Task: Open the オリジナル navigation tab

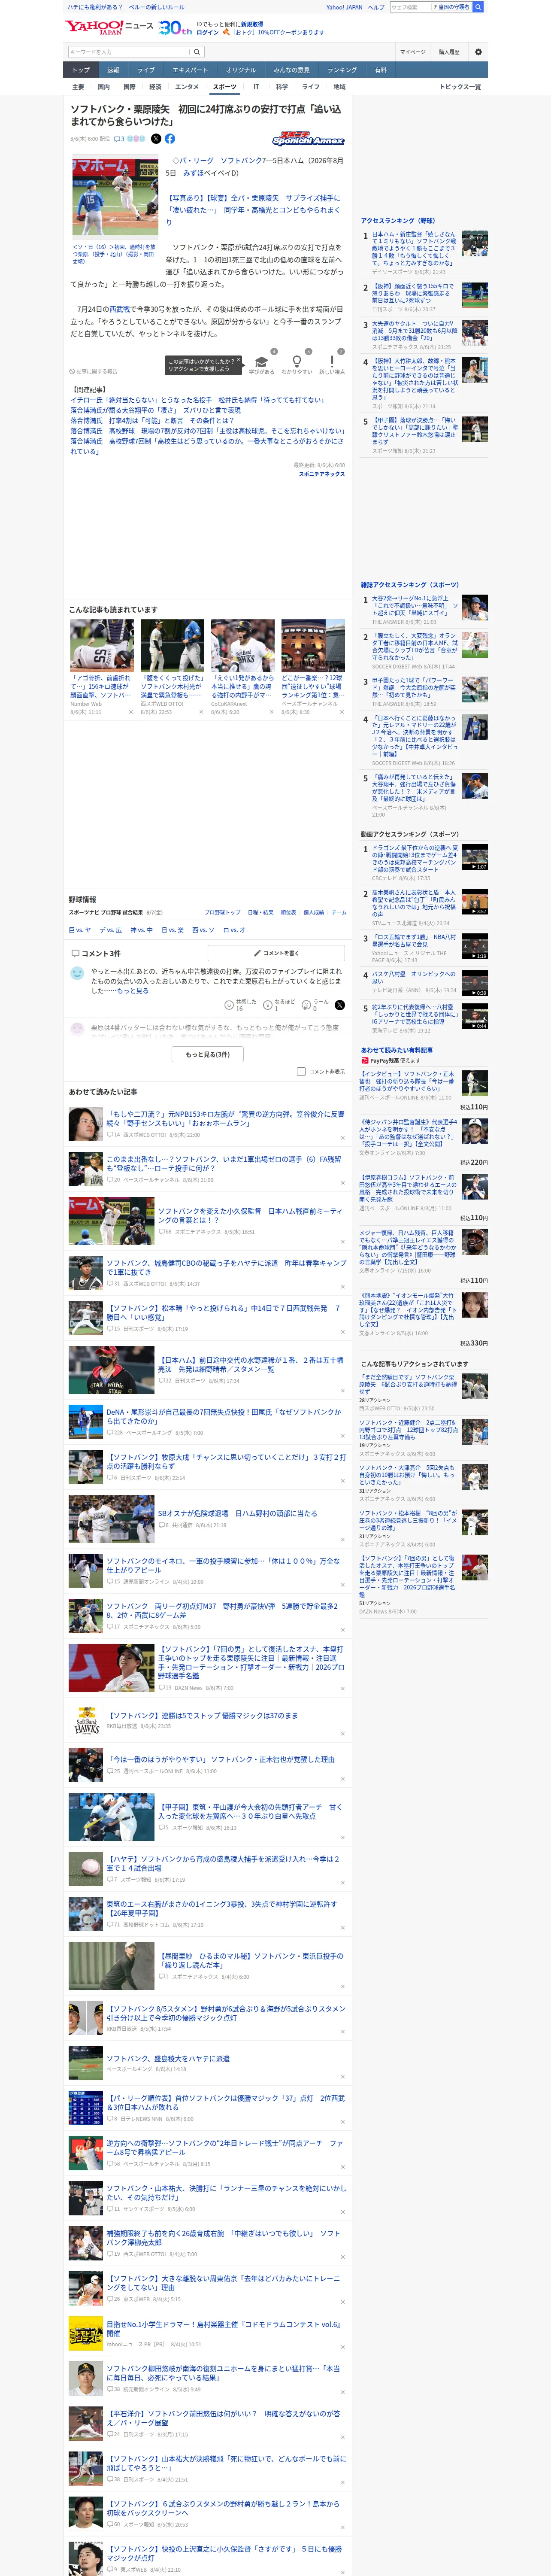Action: coord(241,70)
